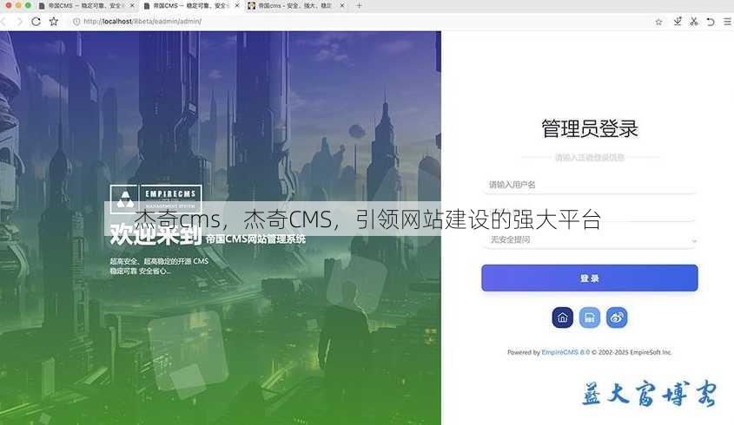734x425 pixels.
Task: Click the star icon beside the reload button
Action: [x=54, y=22]
